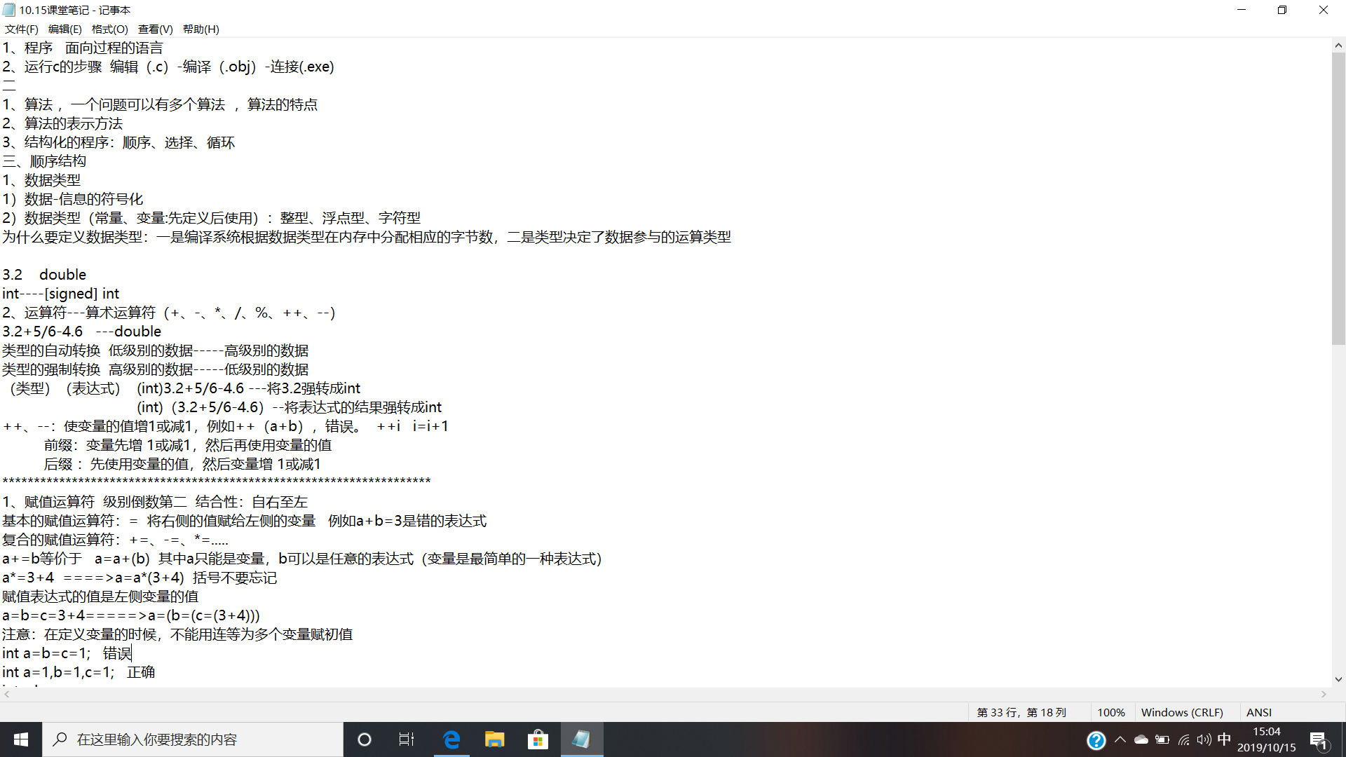
Task: Open File Explorer from the taskbar
Action: tap(495, 739)
